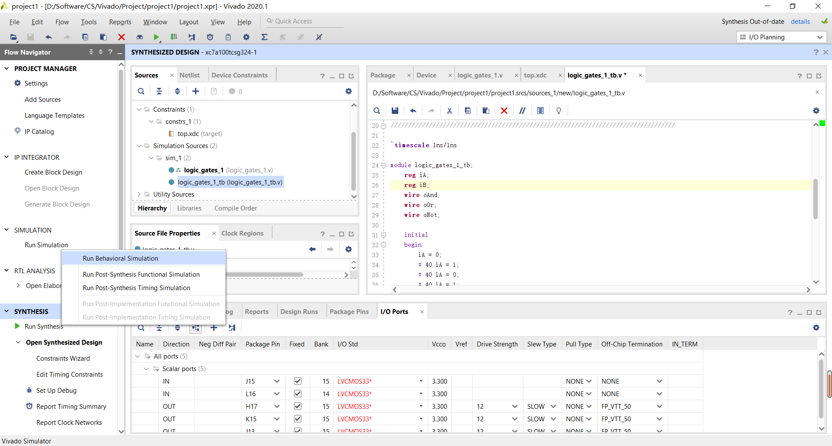Collapse the Scalar ports group
832x446 pixels.
(x=146, y=369)
